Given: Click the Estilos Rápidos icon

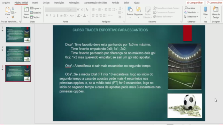Looking at the screenshot, I should point(148,10).
